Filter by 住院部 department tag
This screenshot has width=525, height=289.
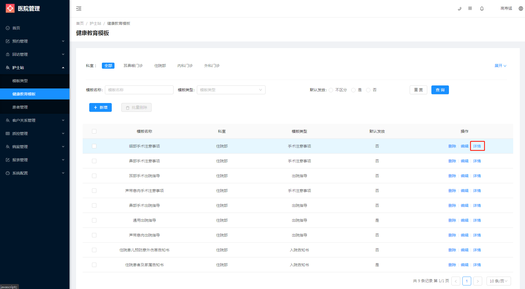[160, 66]
